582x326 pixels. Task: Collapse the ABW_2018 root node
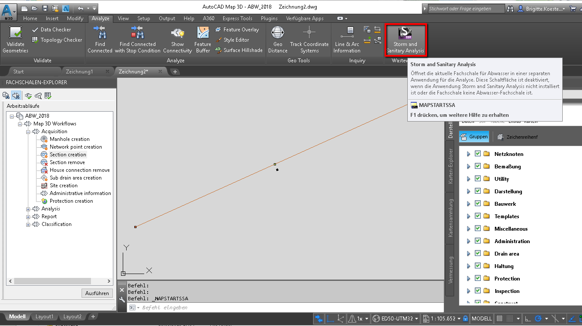click(x=12, y=116)
